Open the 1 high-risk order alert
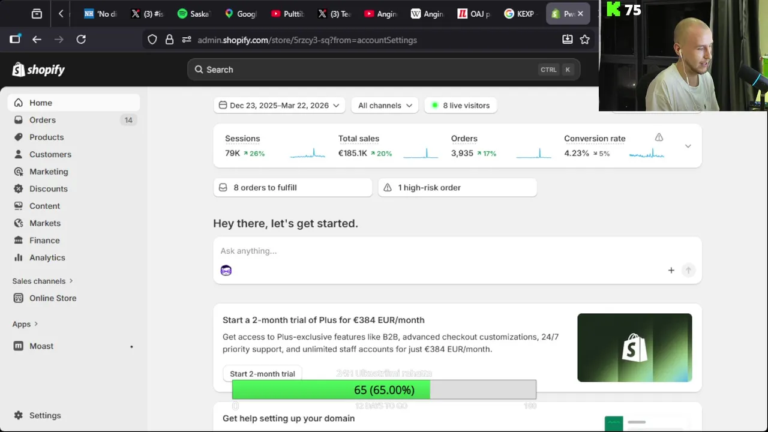The height and width of the screenshot is (432, 768). coord(457,188)
